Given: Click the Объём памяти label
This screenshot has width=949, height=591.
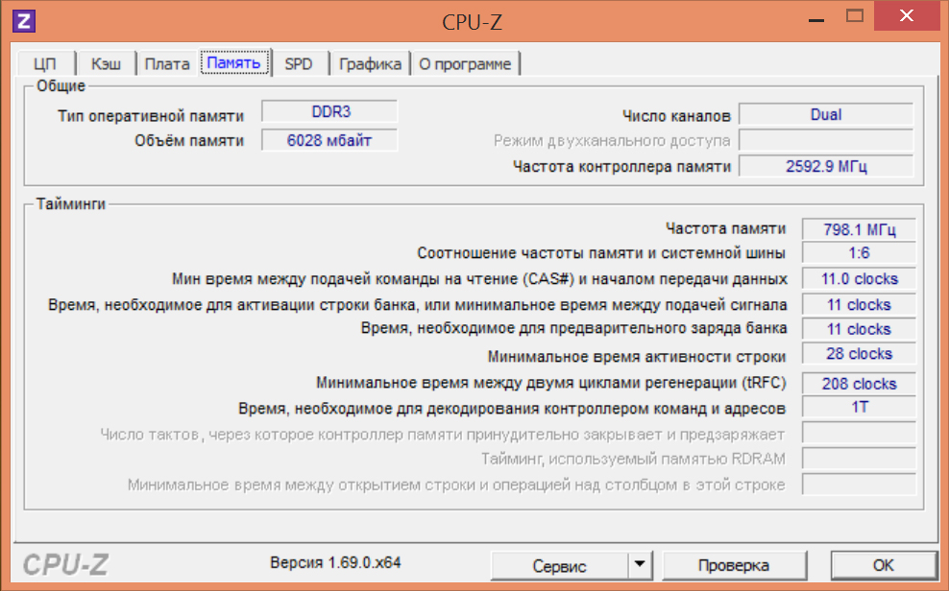Looking at the screenshot, I should tap(189, 141).
